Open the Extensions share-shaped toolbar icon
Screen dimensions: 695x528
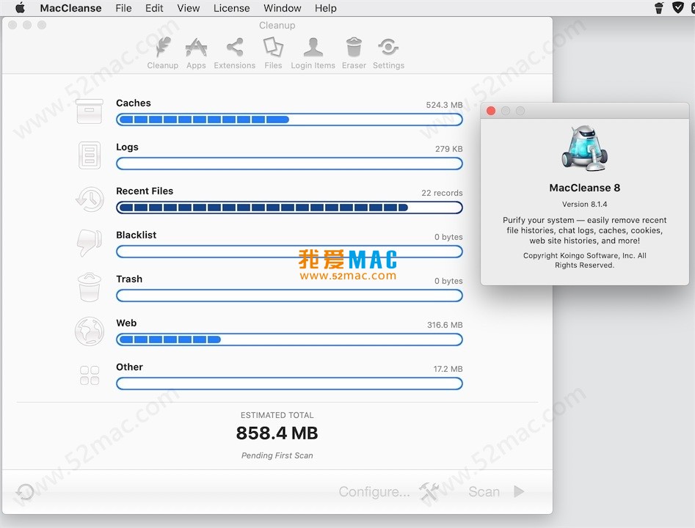click(x=234, y=47)
